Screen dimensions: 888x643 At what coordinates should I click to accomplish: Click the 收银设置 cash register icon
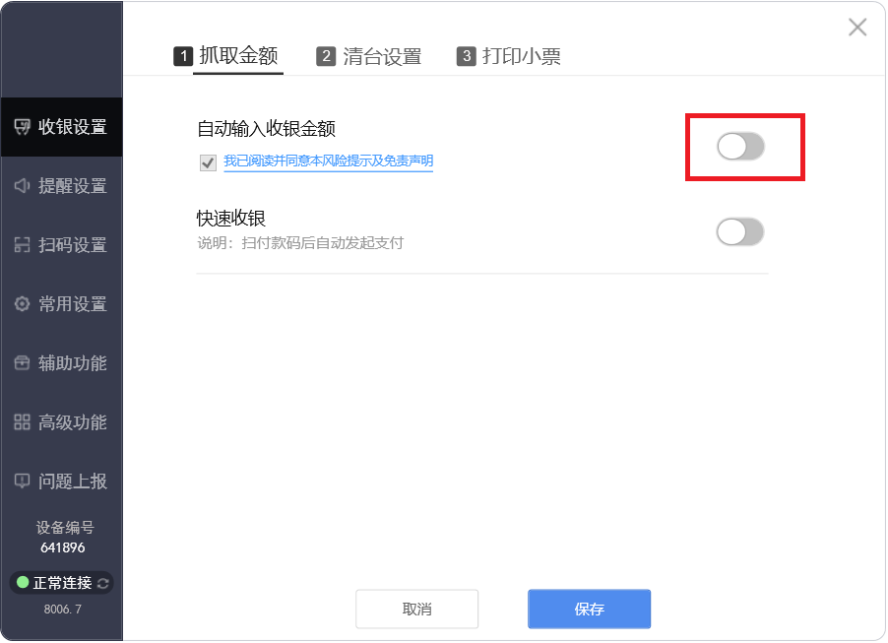(22, 127)
